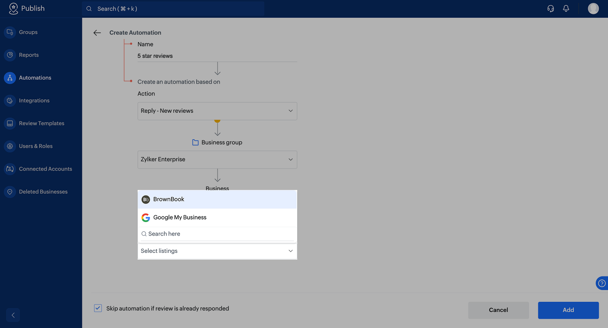
Task: Expand the Reply - New reviews dropdown
Action: [217, 111]
